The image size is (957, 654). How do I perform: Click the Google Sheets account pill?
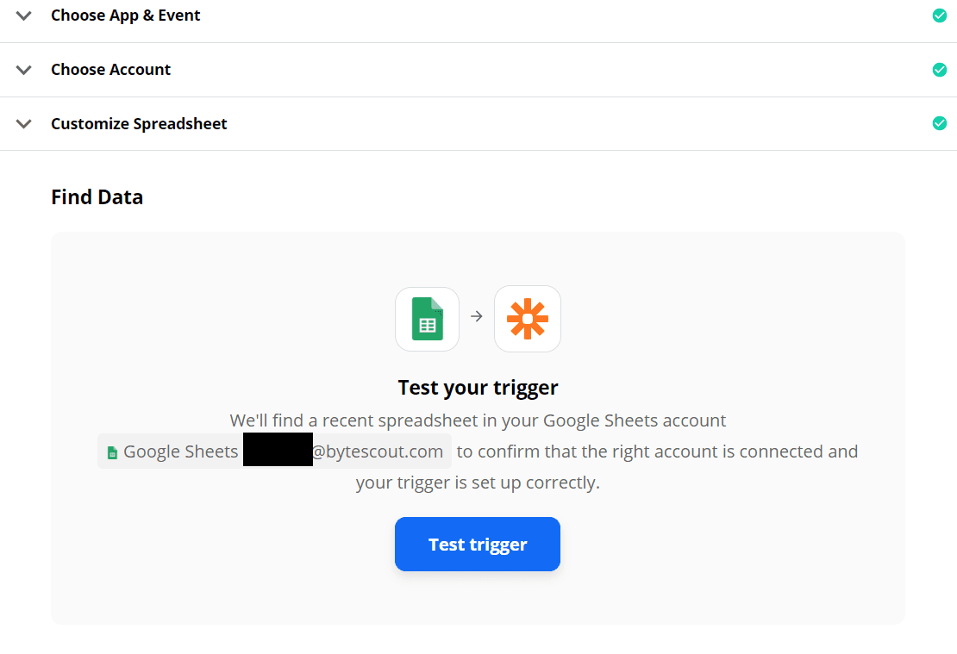[274, 451]
